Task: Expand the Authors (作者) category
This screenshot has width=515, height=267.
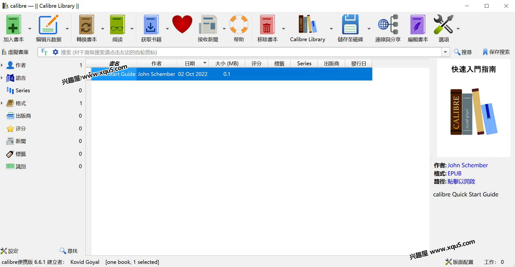Action: tap(2, 65)
